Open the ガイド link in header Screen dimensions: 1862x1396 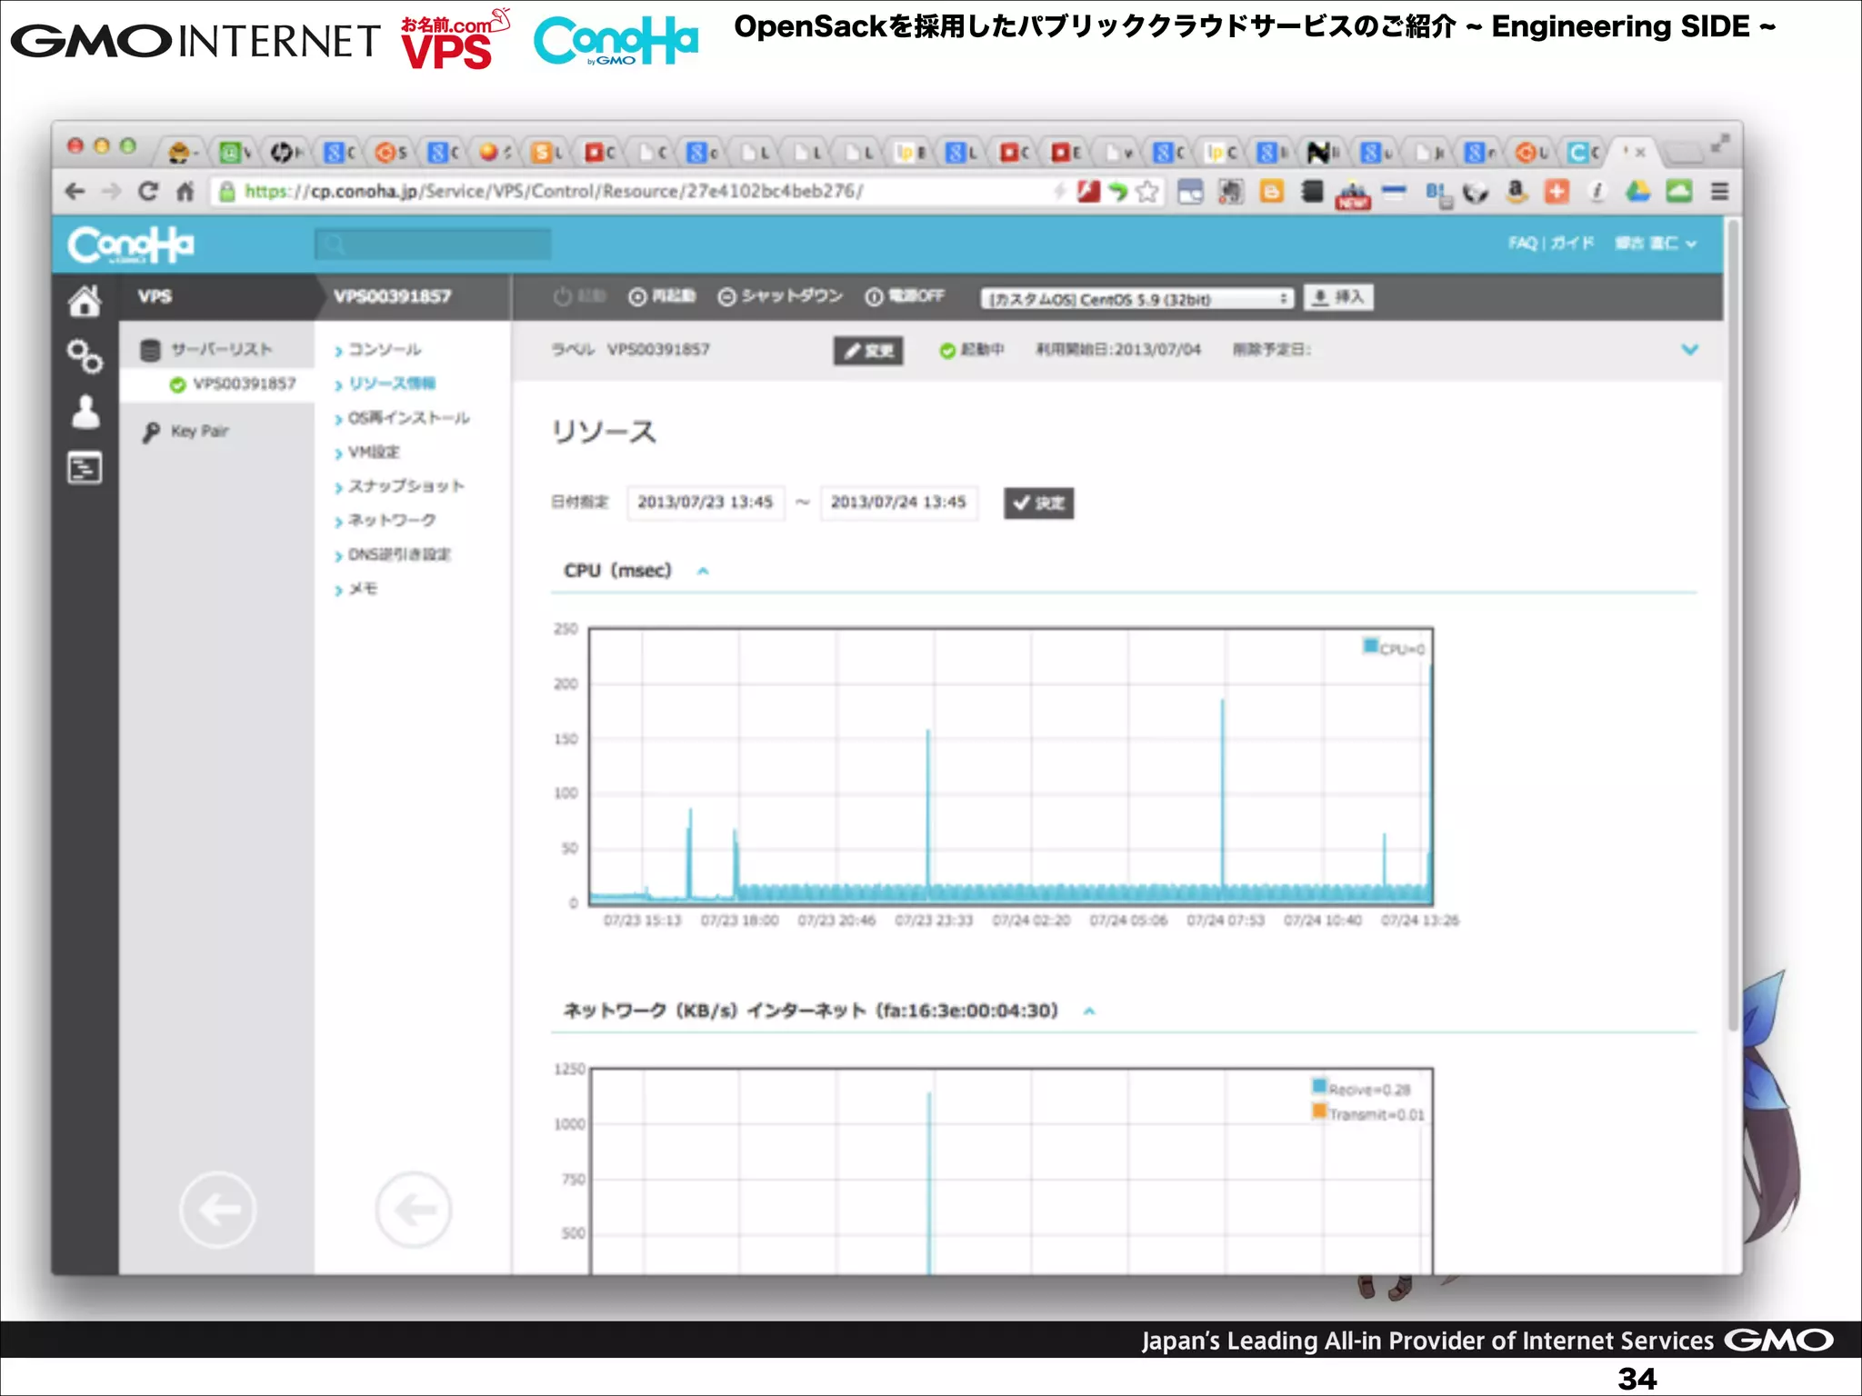[1572, 244]
